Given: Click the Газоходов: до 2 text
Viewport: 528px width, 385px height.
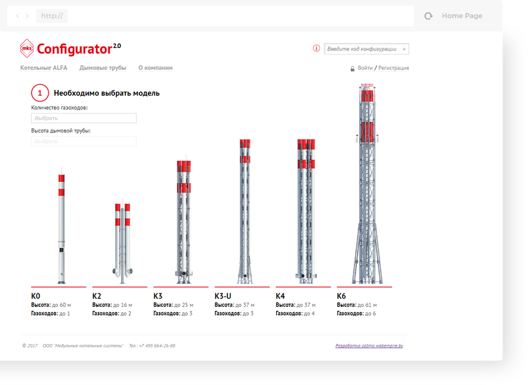Looking at the screenshot, I should (112, 314).
